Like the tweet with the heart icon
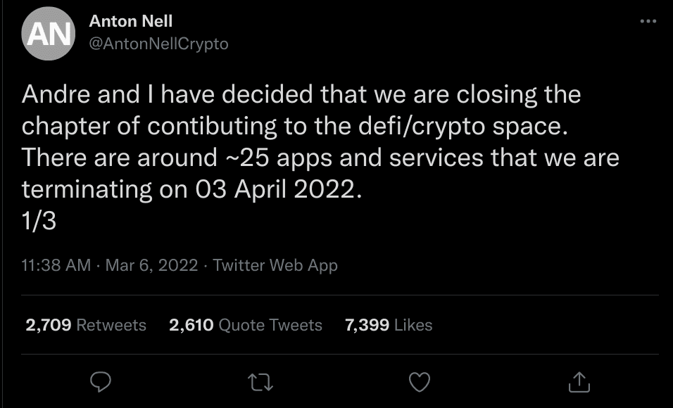 point(420,382)
